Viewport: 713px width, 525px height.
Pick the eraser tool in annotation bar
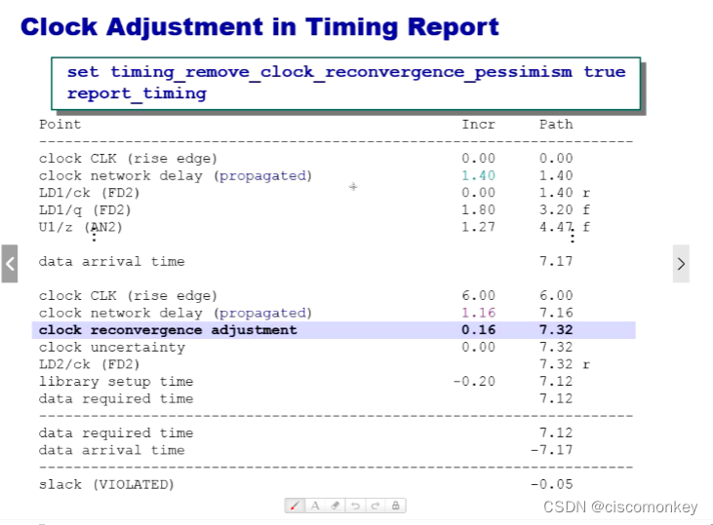[x=336, y=506]
